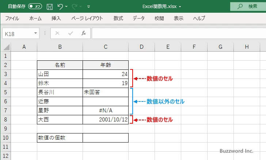The height and width of the screenshot is (160, 266).
Task: Click the formula bar Cancel X icon
Action: 57,33
